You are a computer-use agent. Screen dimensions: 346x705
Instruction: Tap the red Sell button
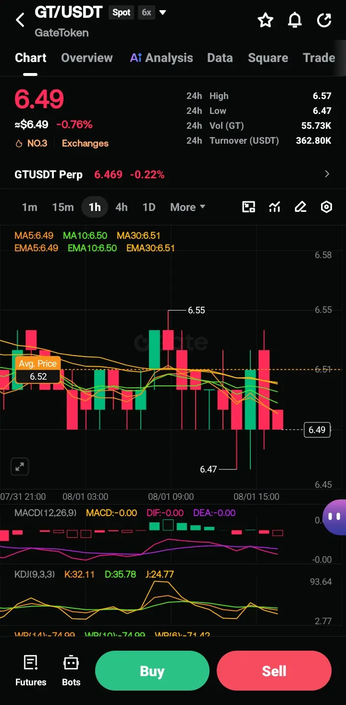274,671
